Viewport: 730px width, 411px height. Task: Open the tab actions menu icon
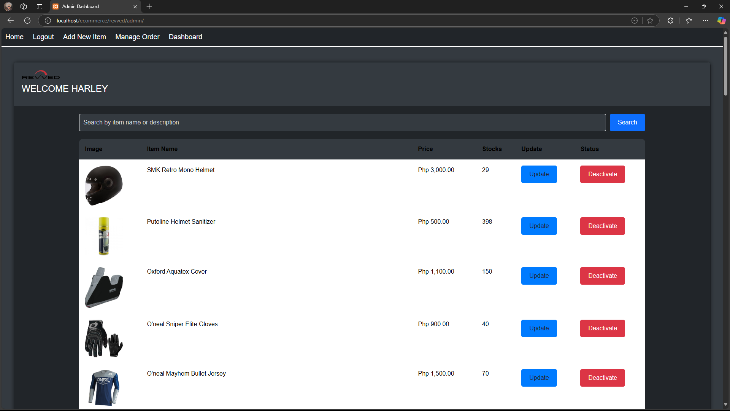click(40, 6)
